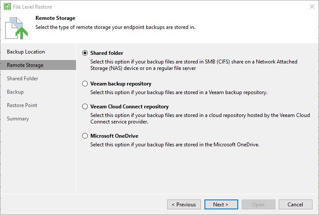Select the Shared folder radio button
The width and height of the screenshot is (319, 215).
(x=85, y=53)
